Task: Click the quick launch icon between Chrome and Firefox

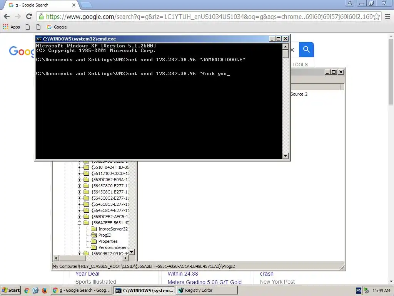Action: point(35,291)
